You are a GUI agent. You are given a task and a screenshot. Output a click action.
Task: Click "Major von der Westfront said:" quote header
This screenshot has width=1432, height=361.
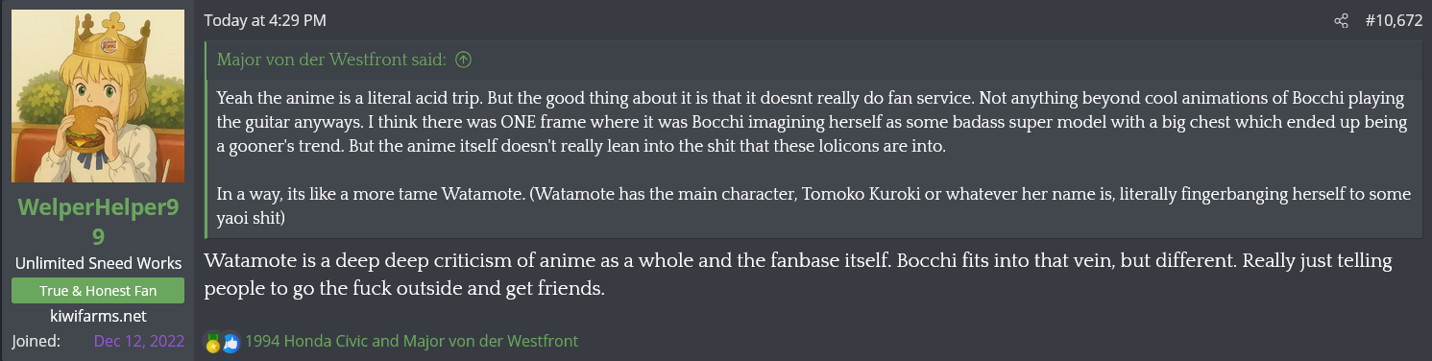(331, 60)
